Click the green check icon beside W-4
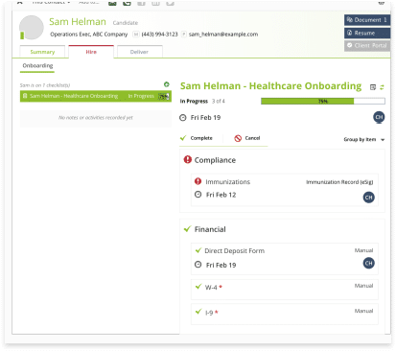Viewport: 396px width, 351px height. coord(198,286)
